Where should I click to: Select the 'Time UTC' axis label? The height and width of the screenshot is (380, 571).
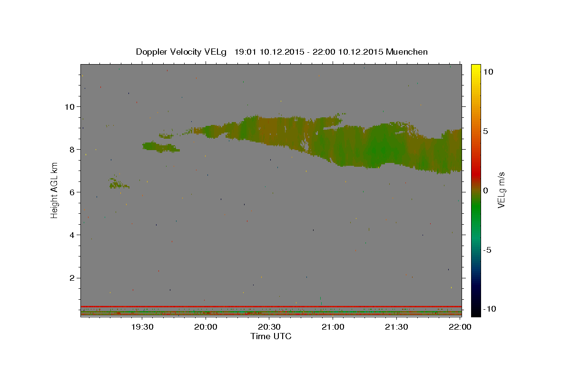click(271, 336)
